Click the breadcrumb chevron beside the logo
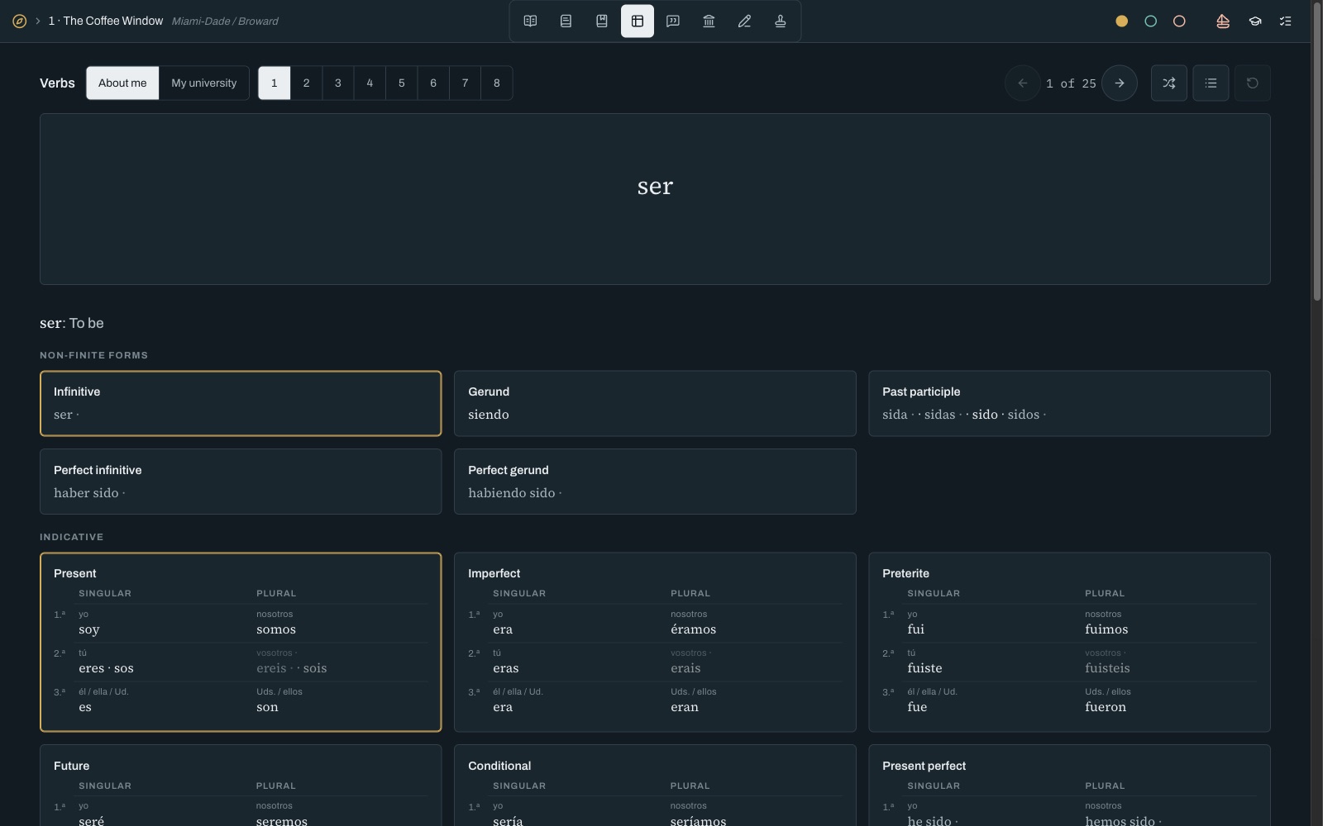 38,21
